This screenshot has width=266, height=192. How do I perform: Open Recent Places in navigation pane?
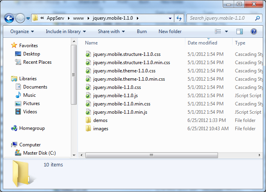point(37,62)
